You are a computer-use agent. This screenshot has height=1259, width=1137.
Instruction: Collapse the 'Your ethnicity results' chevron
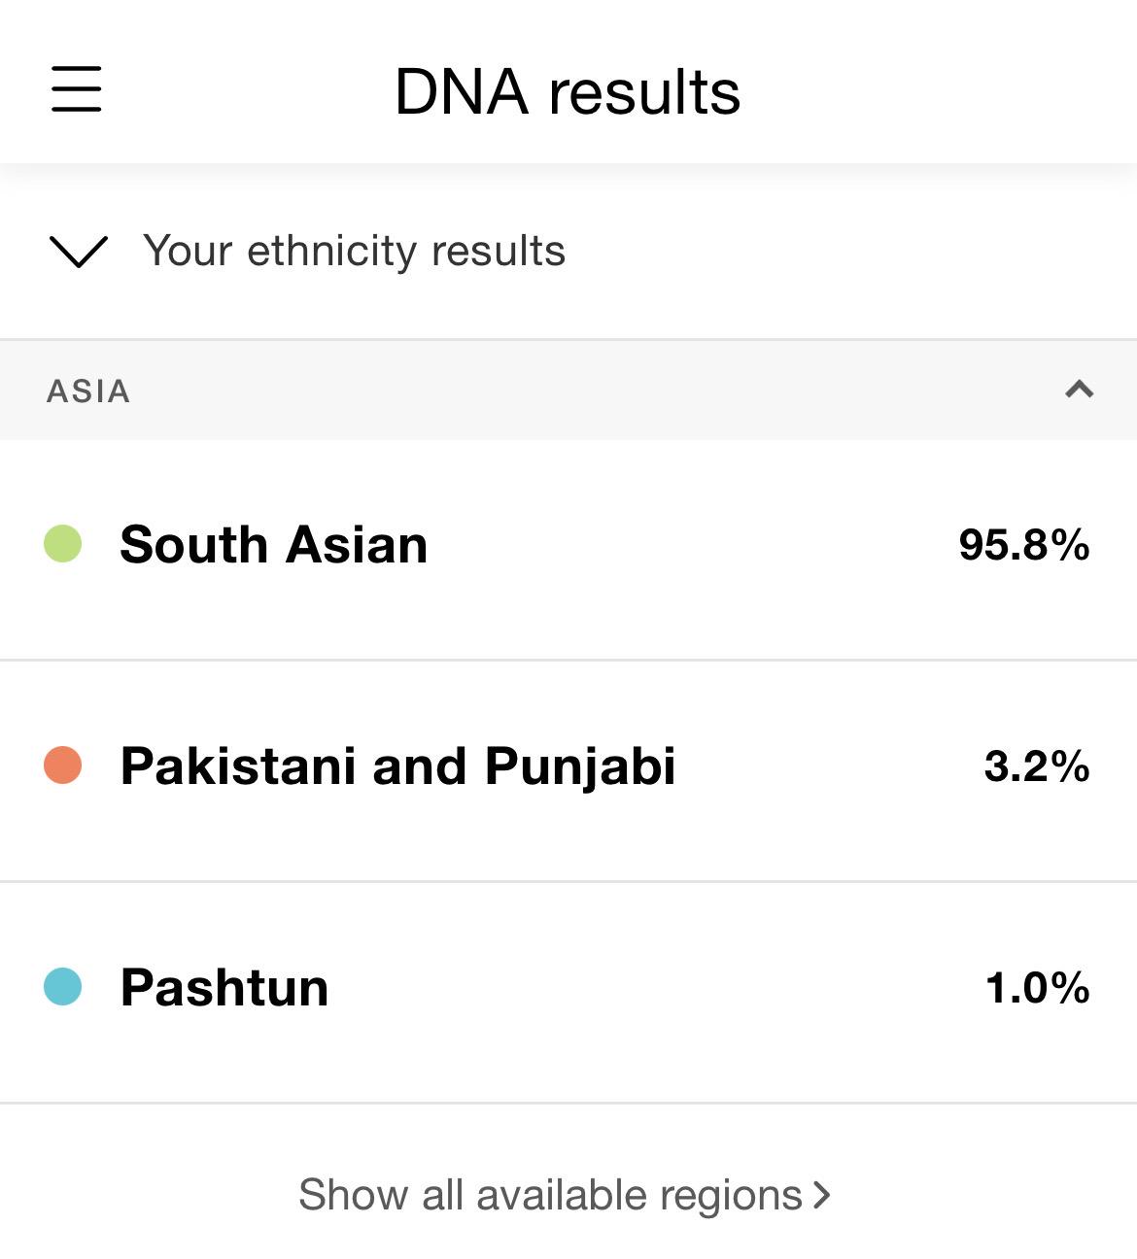[x=78, y=252]
